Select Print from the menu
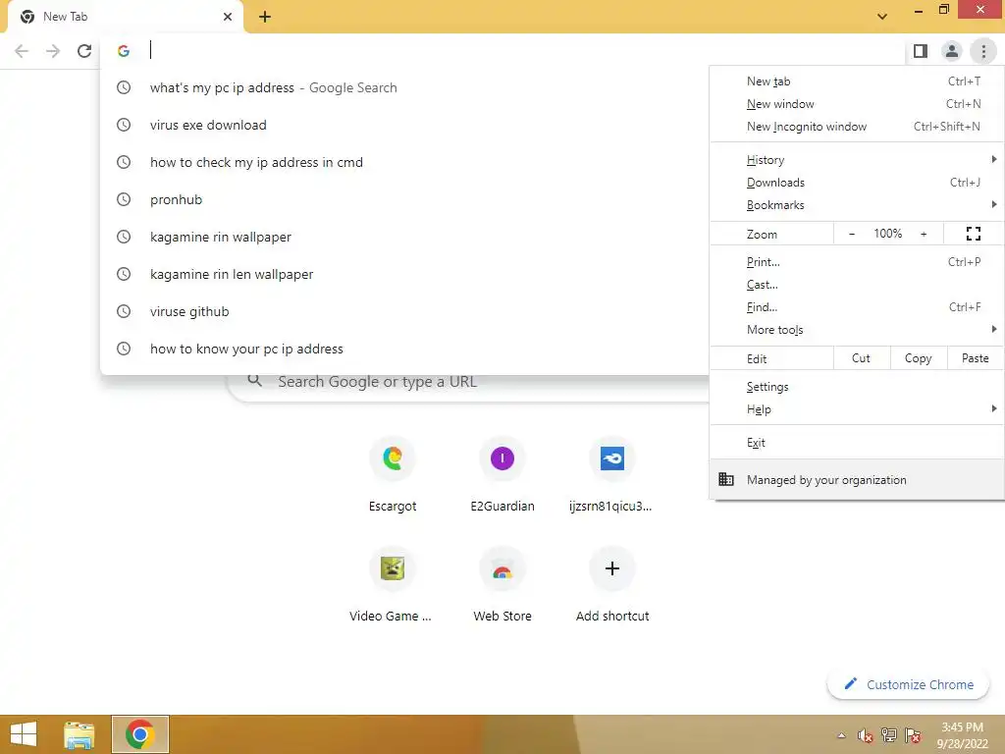 pos(856,261)
